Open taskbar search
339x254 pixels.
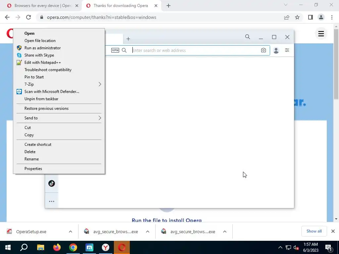pos(24,247)
